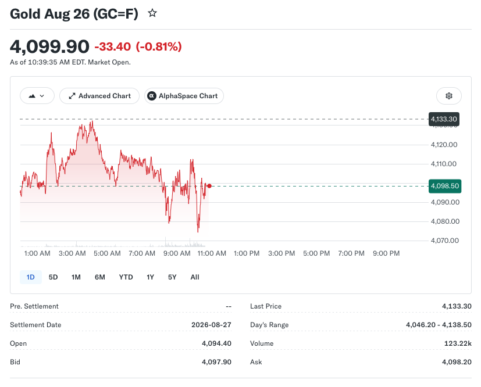Click the Settlement Date label

(35, 325)
